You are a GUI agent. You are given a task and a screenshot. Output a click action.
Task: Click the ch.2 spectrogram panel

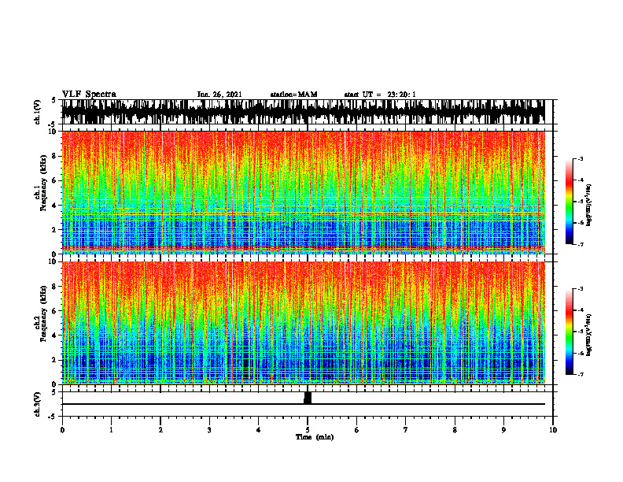303,323
